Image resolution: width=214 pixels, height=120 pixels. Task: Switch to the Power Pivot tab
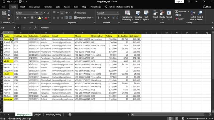point(95,7)
